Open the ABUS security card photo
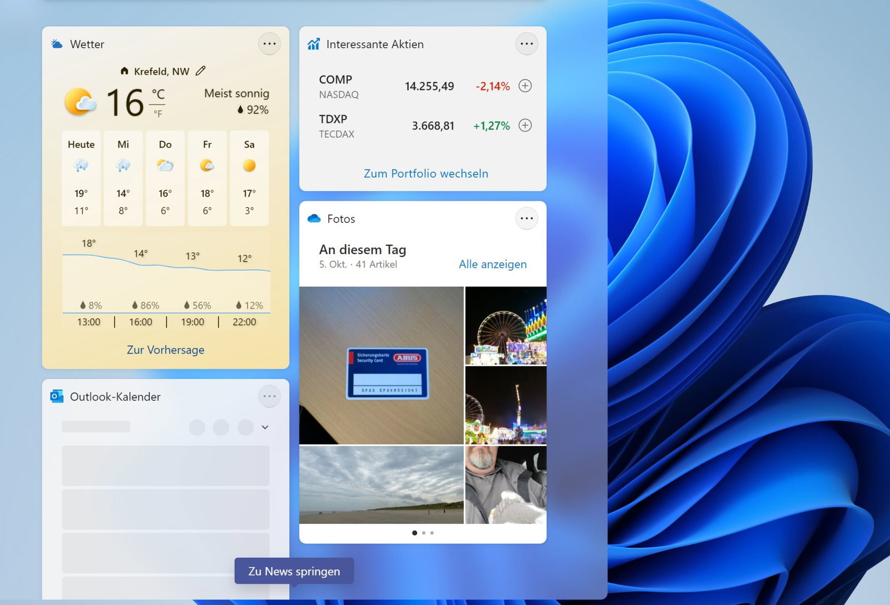The height and width of the screenshot is (605, 890). (381, 365)
